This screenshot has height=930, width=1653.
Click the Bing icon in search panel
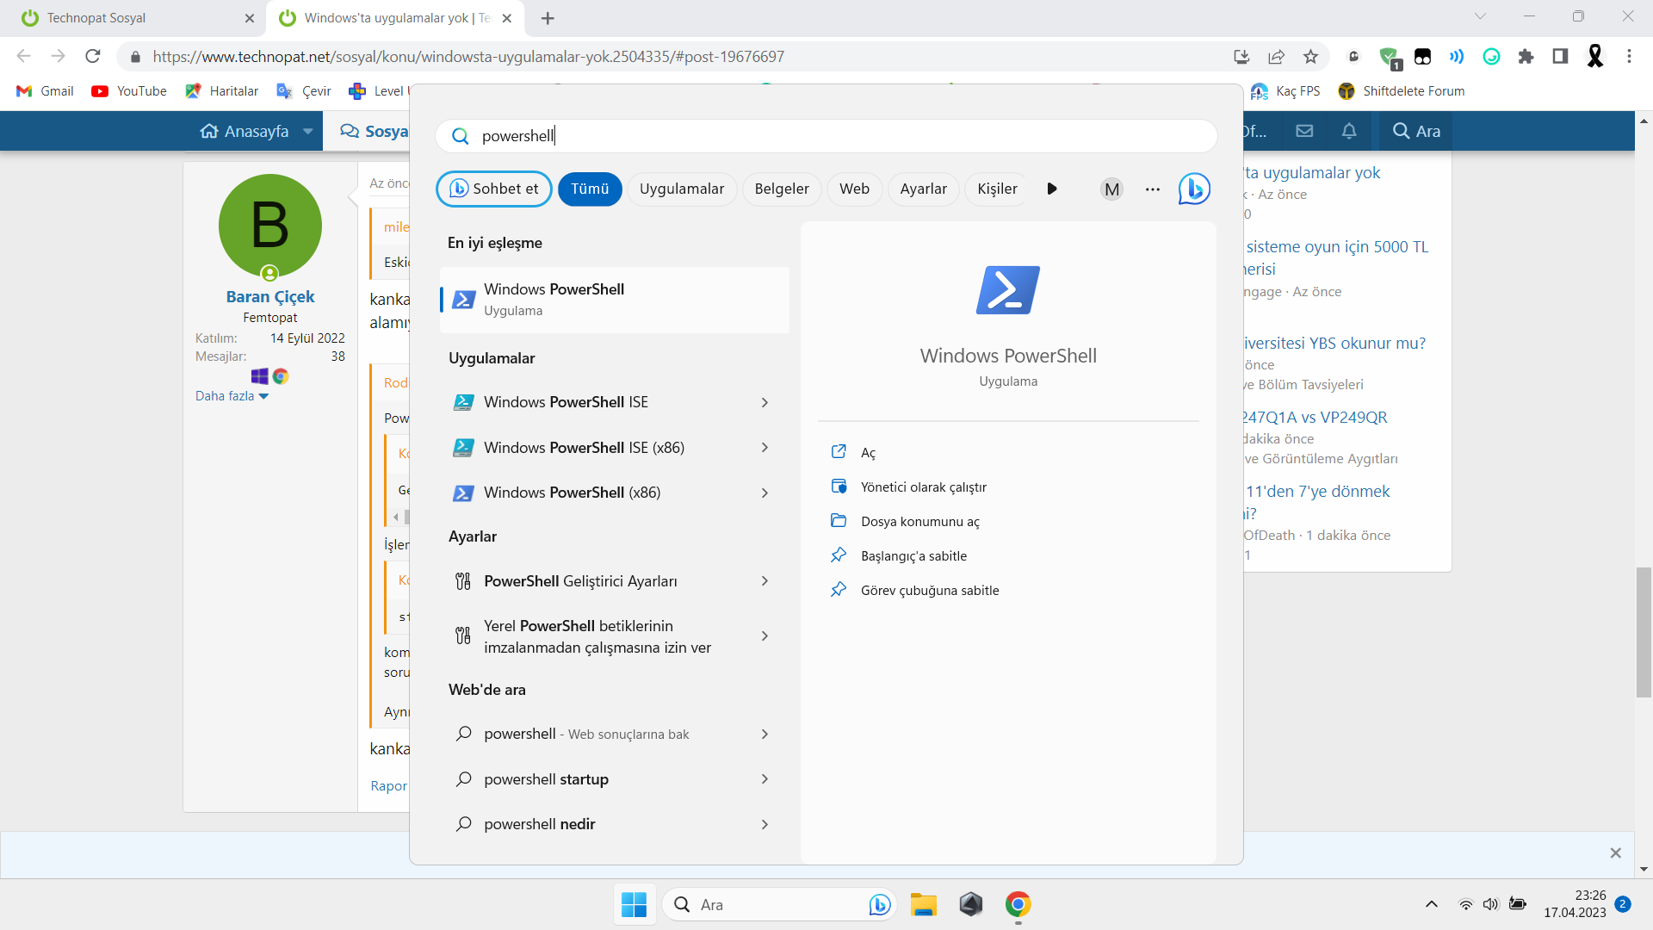click(1194, 189)
